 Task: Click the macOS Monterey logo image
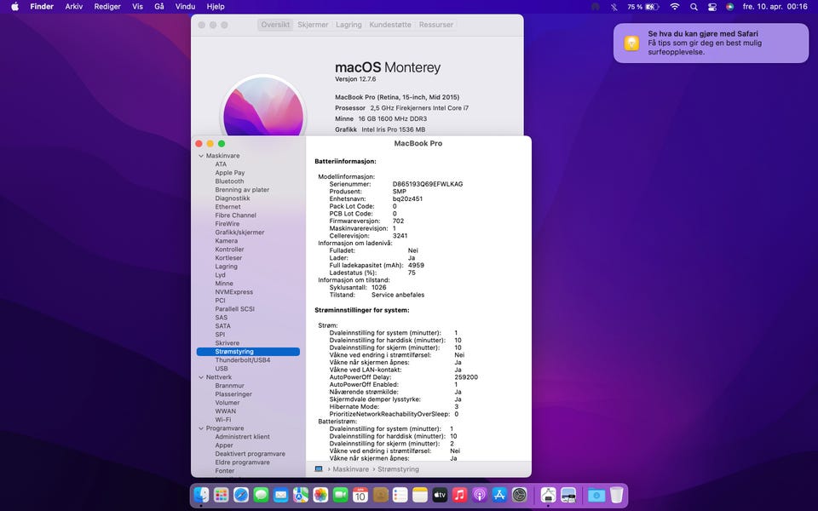[263, 107]
